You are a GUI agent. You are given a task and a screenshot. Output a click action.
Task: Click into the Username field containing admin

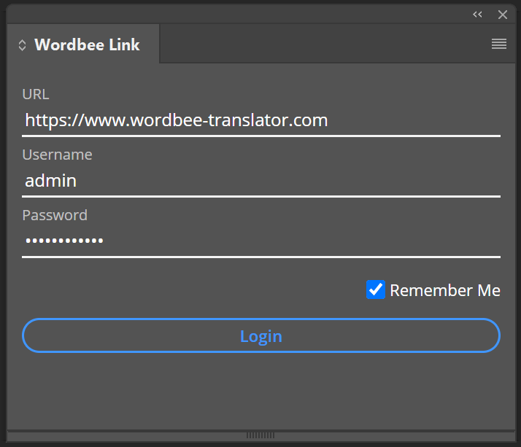point(260,181)
